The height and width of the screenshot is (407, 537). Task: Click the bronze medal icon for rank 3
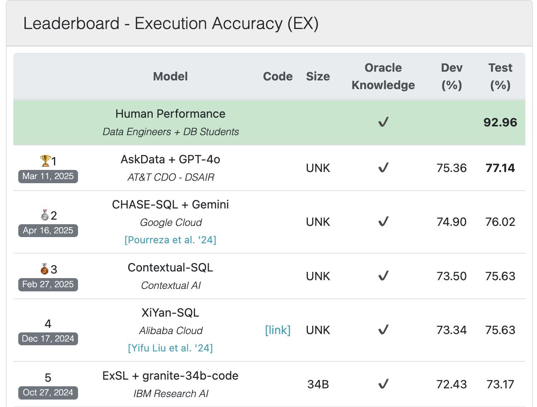point(45,269)
